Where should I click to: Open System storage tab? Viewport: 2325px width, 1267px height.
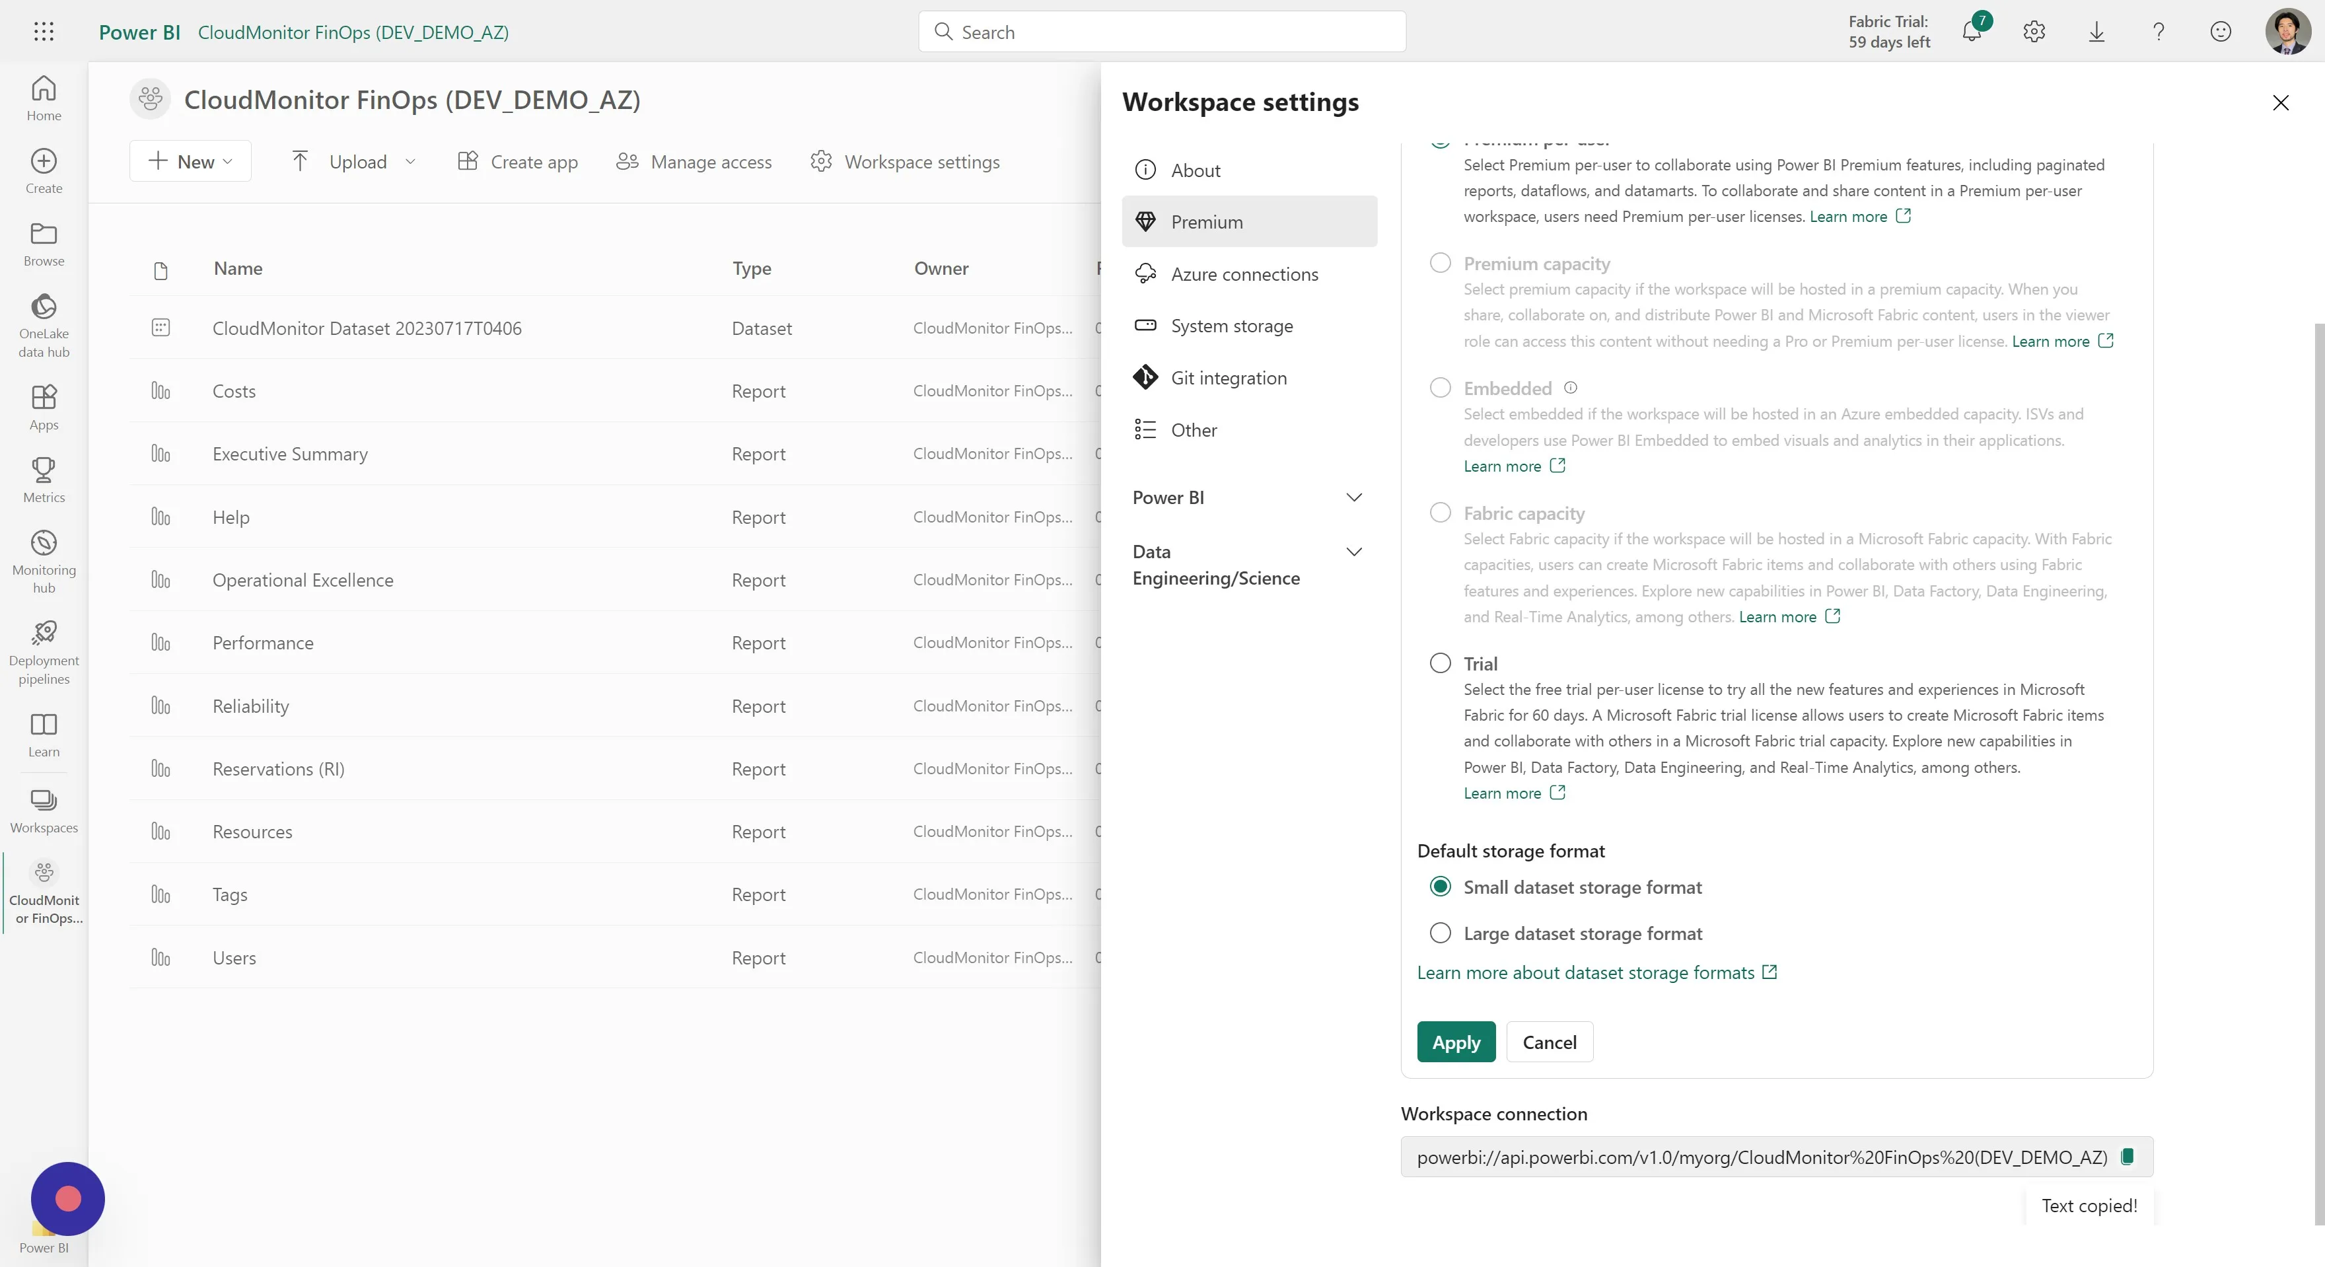[x=1249, y=326]
